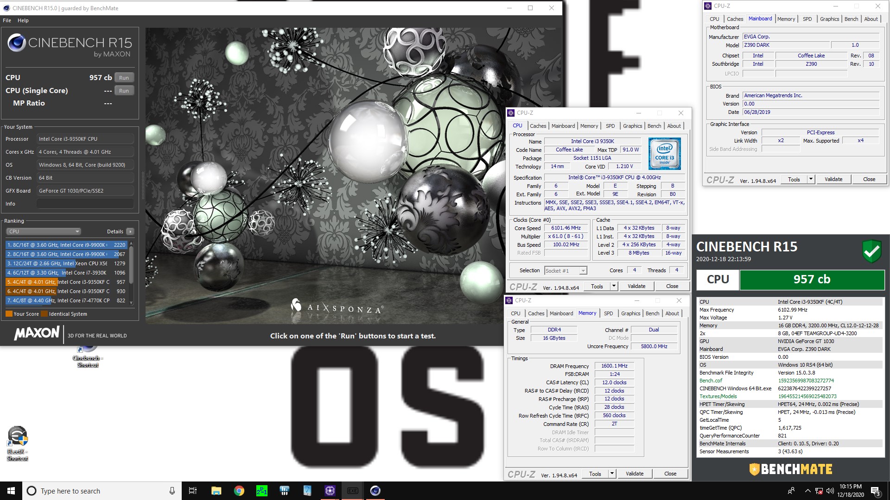
Task: Click the Intel Core i3 badge logo
Action: (664, 154)
